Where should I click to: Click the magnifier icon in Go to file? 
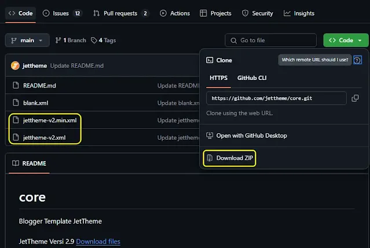[x=233, y=41]
